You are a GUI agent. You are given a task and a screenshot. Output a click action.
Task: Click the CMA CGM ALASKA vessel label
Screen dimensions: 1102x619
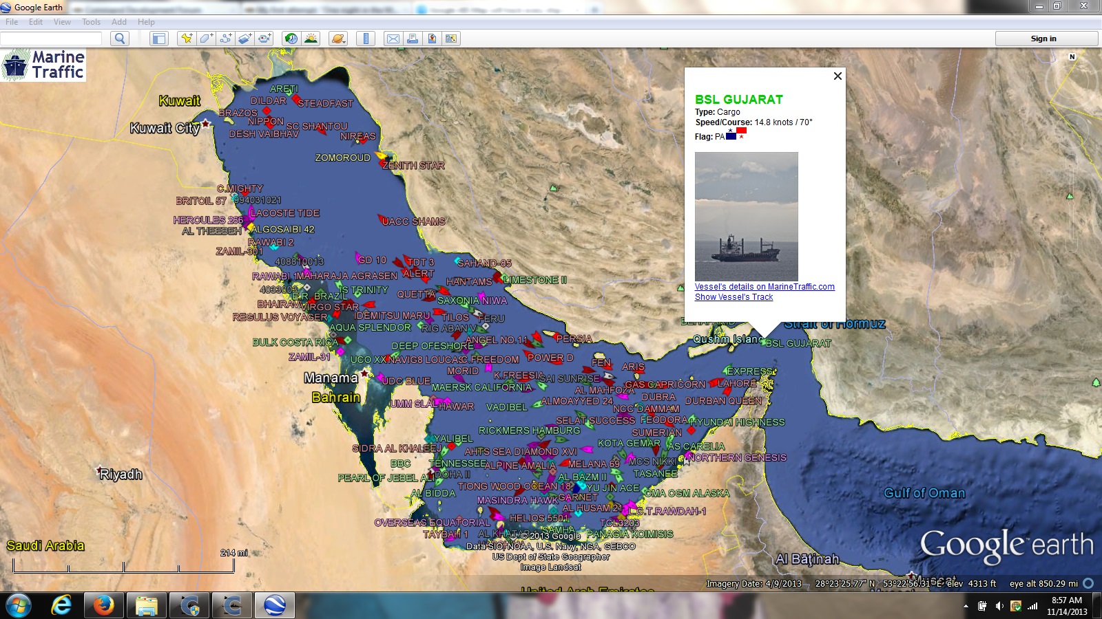[686, 493]
